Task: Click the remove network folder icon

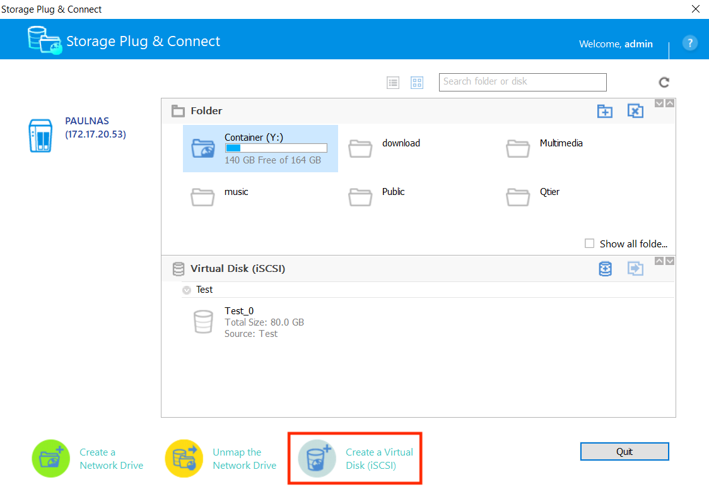Action: [635, 111]
